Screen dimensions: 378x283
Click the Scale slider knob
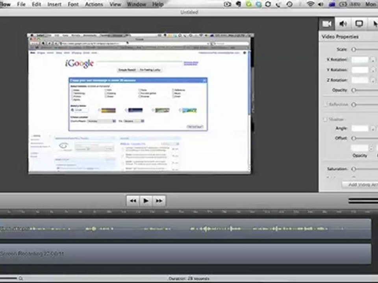tap(354, 50)
